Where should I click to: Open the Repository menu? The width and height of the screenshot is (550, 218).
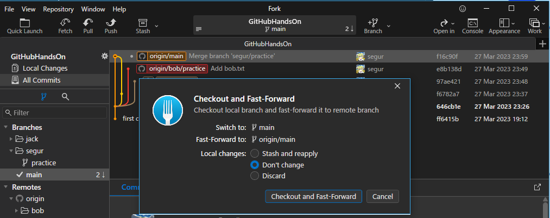point(58,9)
